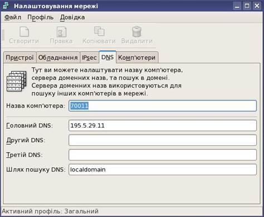This screenshot has height=217, width=264.
Task: Click the Шлях пошуку DNS field localdomain
Action: 163,169
